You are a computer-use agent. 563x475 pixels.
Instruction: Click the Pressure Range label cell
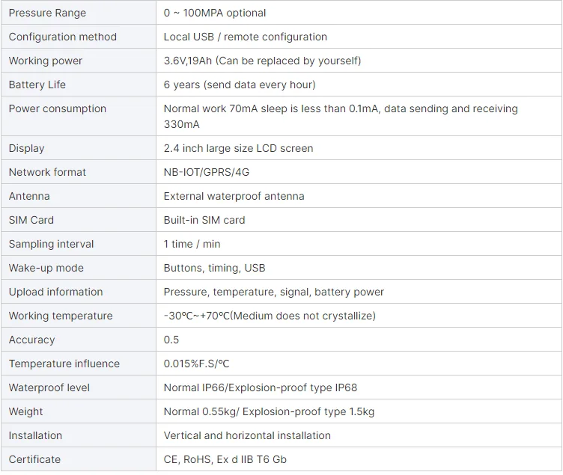click(x=47, y=13)
